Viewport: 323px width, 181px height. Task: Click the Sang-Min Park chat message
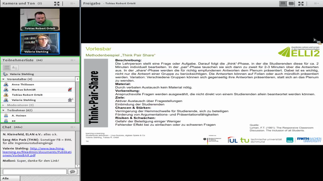click(37, 141)
